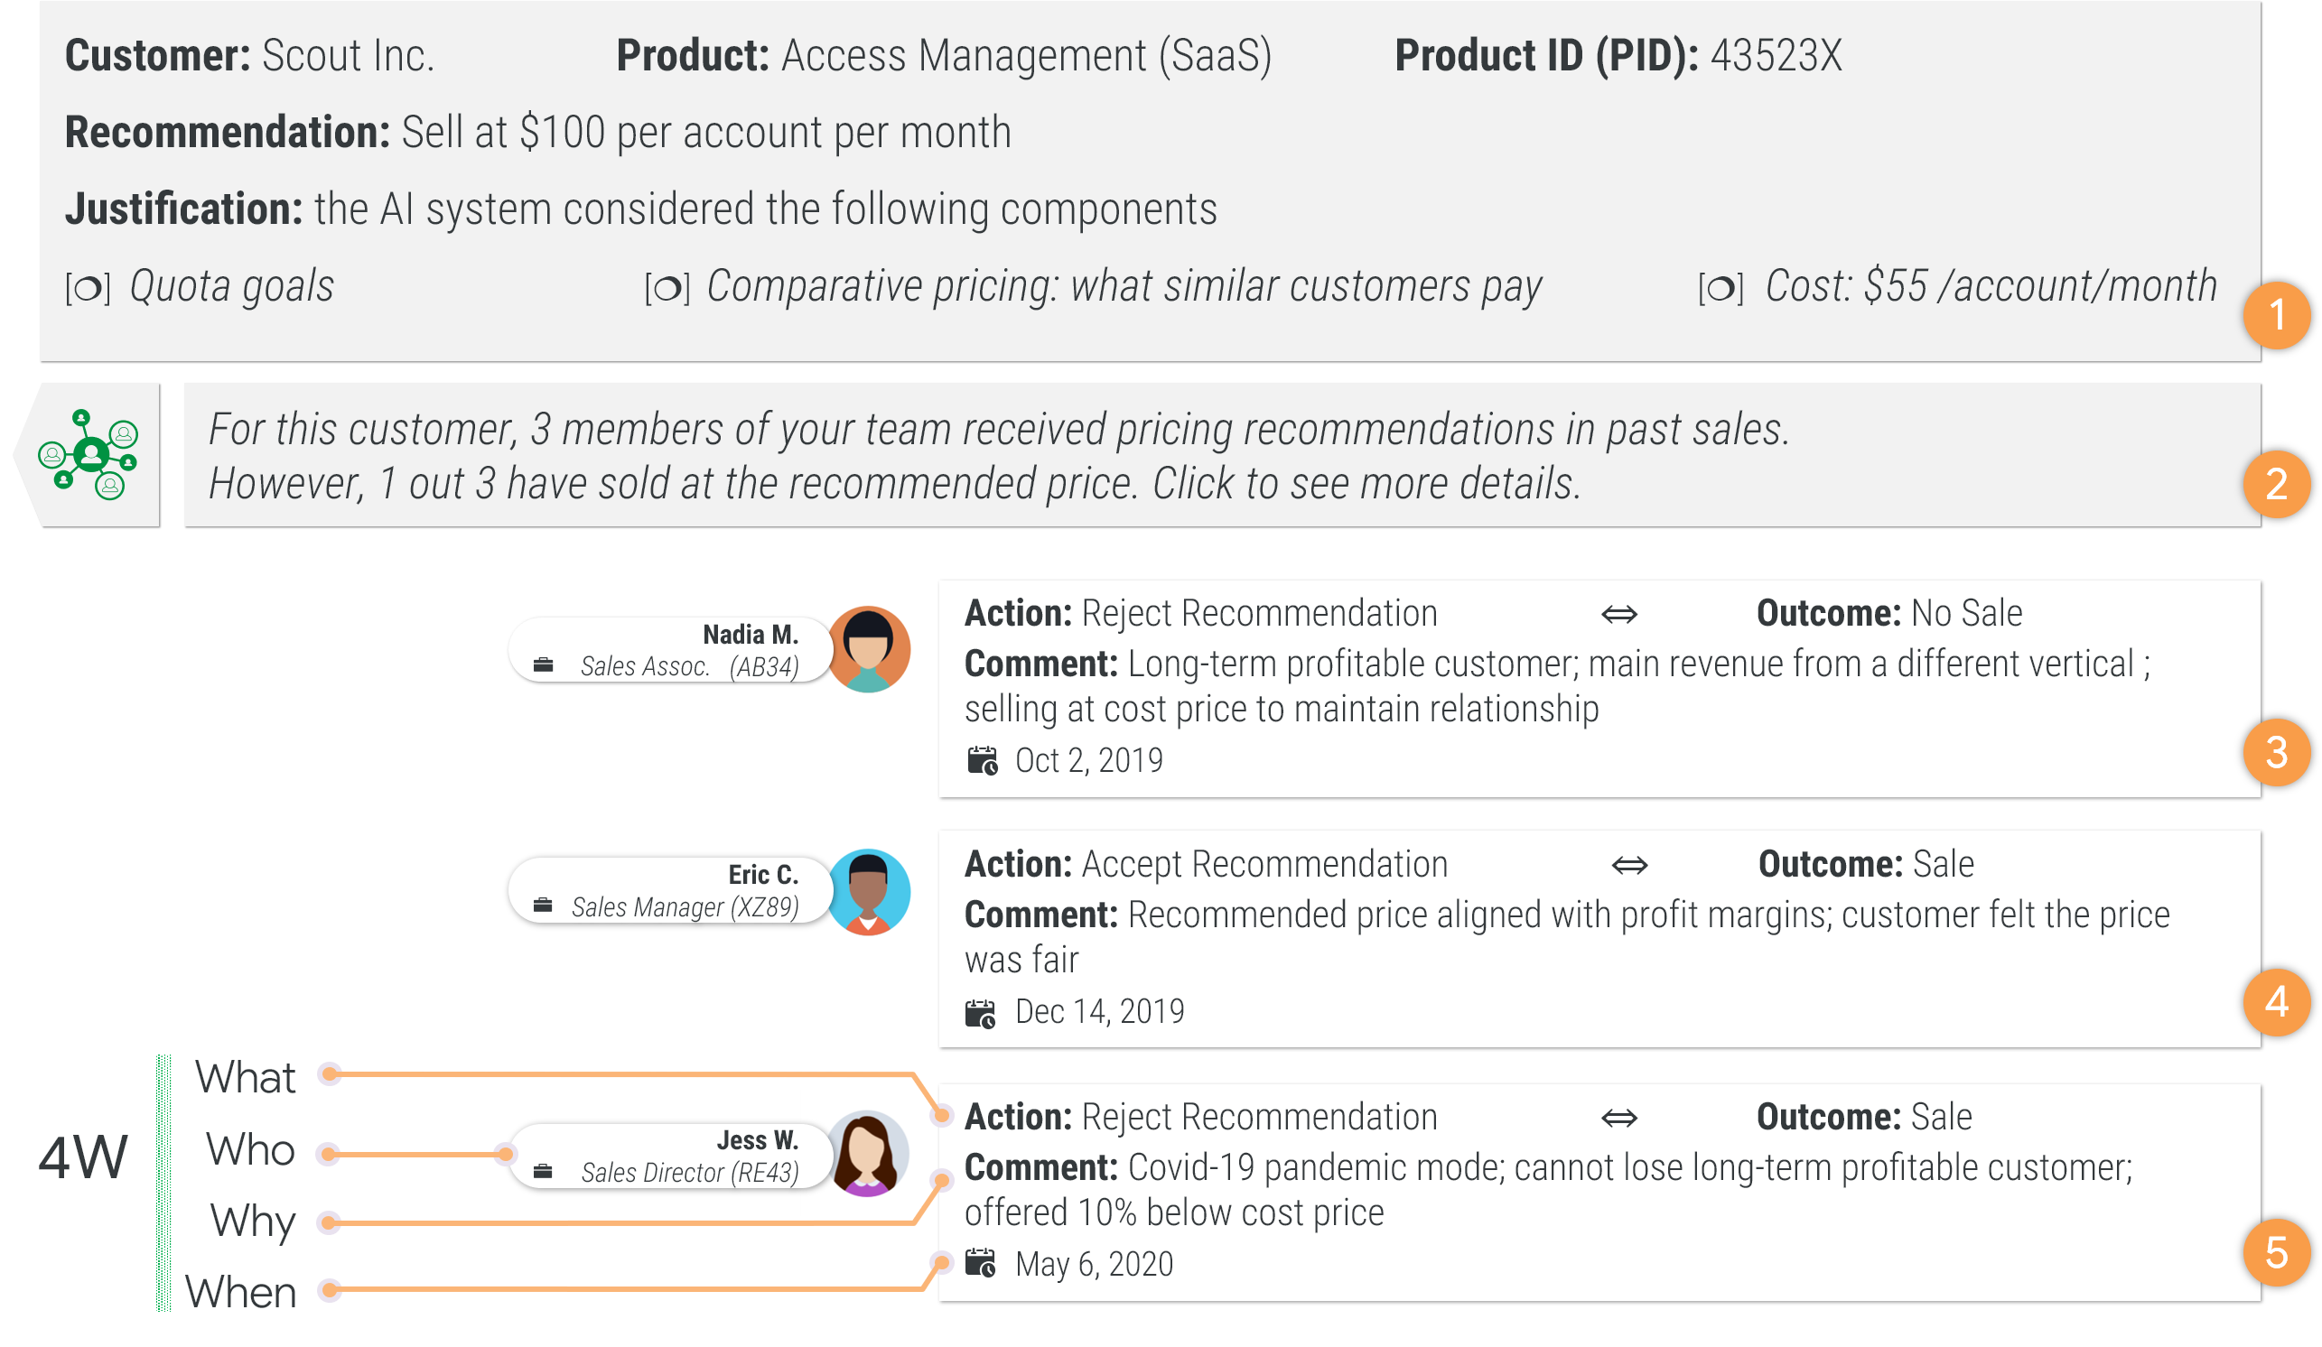Viewport: 2322px width, 1347px height.
Task: Toggle the Quota goals component marker
Action: (x=89, y=288)
